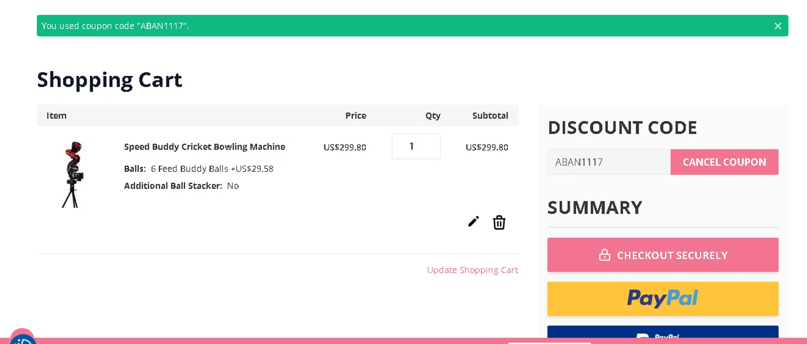Dismiss the coupon code success message
The height and width of the screenshot is (344, 807).
777,26
